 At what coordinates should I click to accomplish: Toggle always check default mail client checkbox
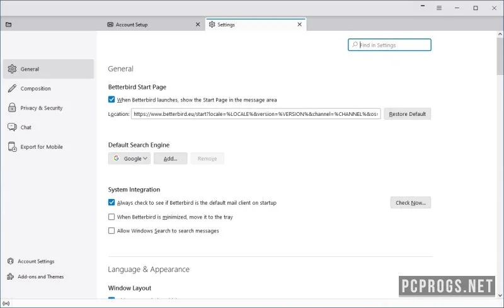tap(112, 203)
